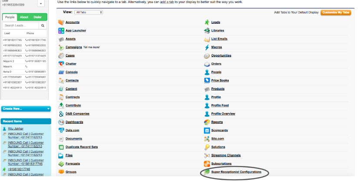Click Tell me more next to Campaigns
This screenshot has width=358, height=182.
click(92, 47)
